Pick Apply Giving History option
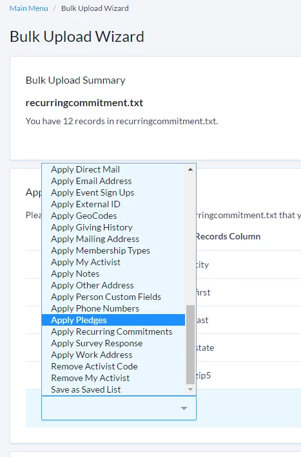Image resolution: width=301 pixels, height=457 pixels. pyautogui.click(x=113, y=227)
